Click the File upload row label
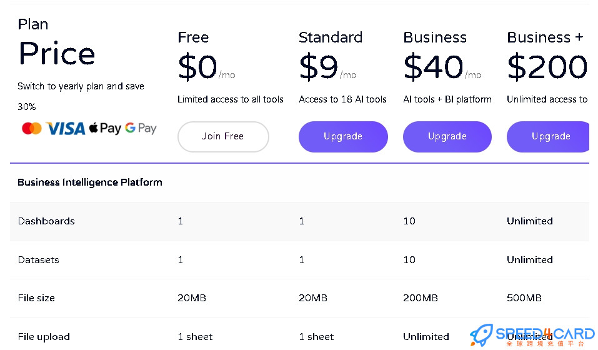Screen dimensions: 598x350 44,337
